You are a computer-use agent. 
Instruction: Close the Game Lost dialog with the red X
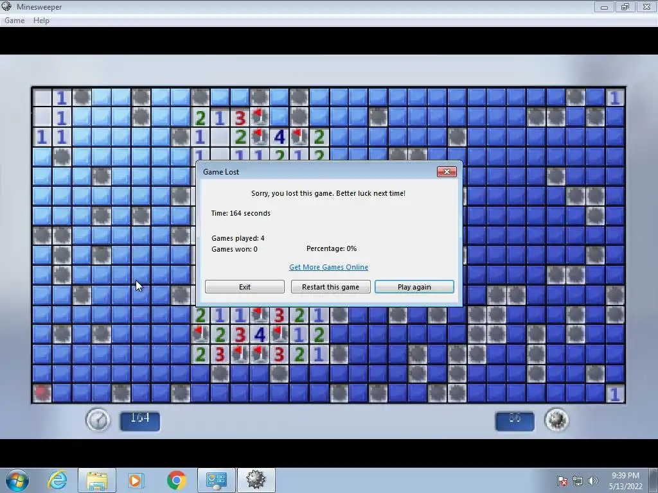pyautogui.click(x=447, y=171)
